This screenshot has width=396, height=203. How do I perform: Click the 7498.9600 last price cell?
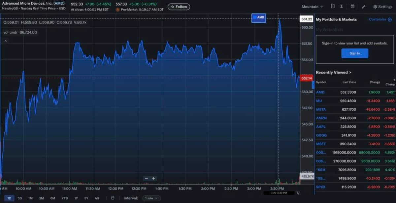pos(348,178)
